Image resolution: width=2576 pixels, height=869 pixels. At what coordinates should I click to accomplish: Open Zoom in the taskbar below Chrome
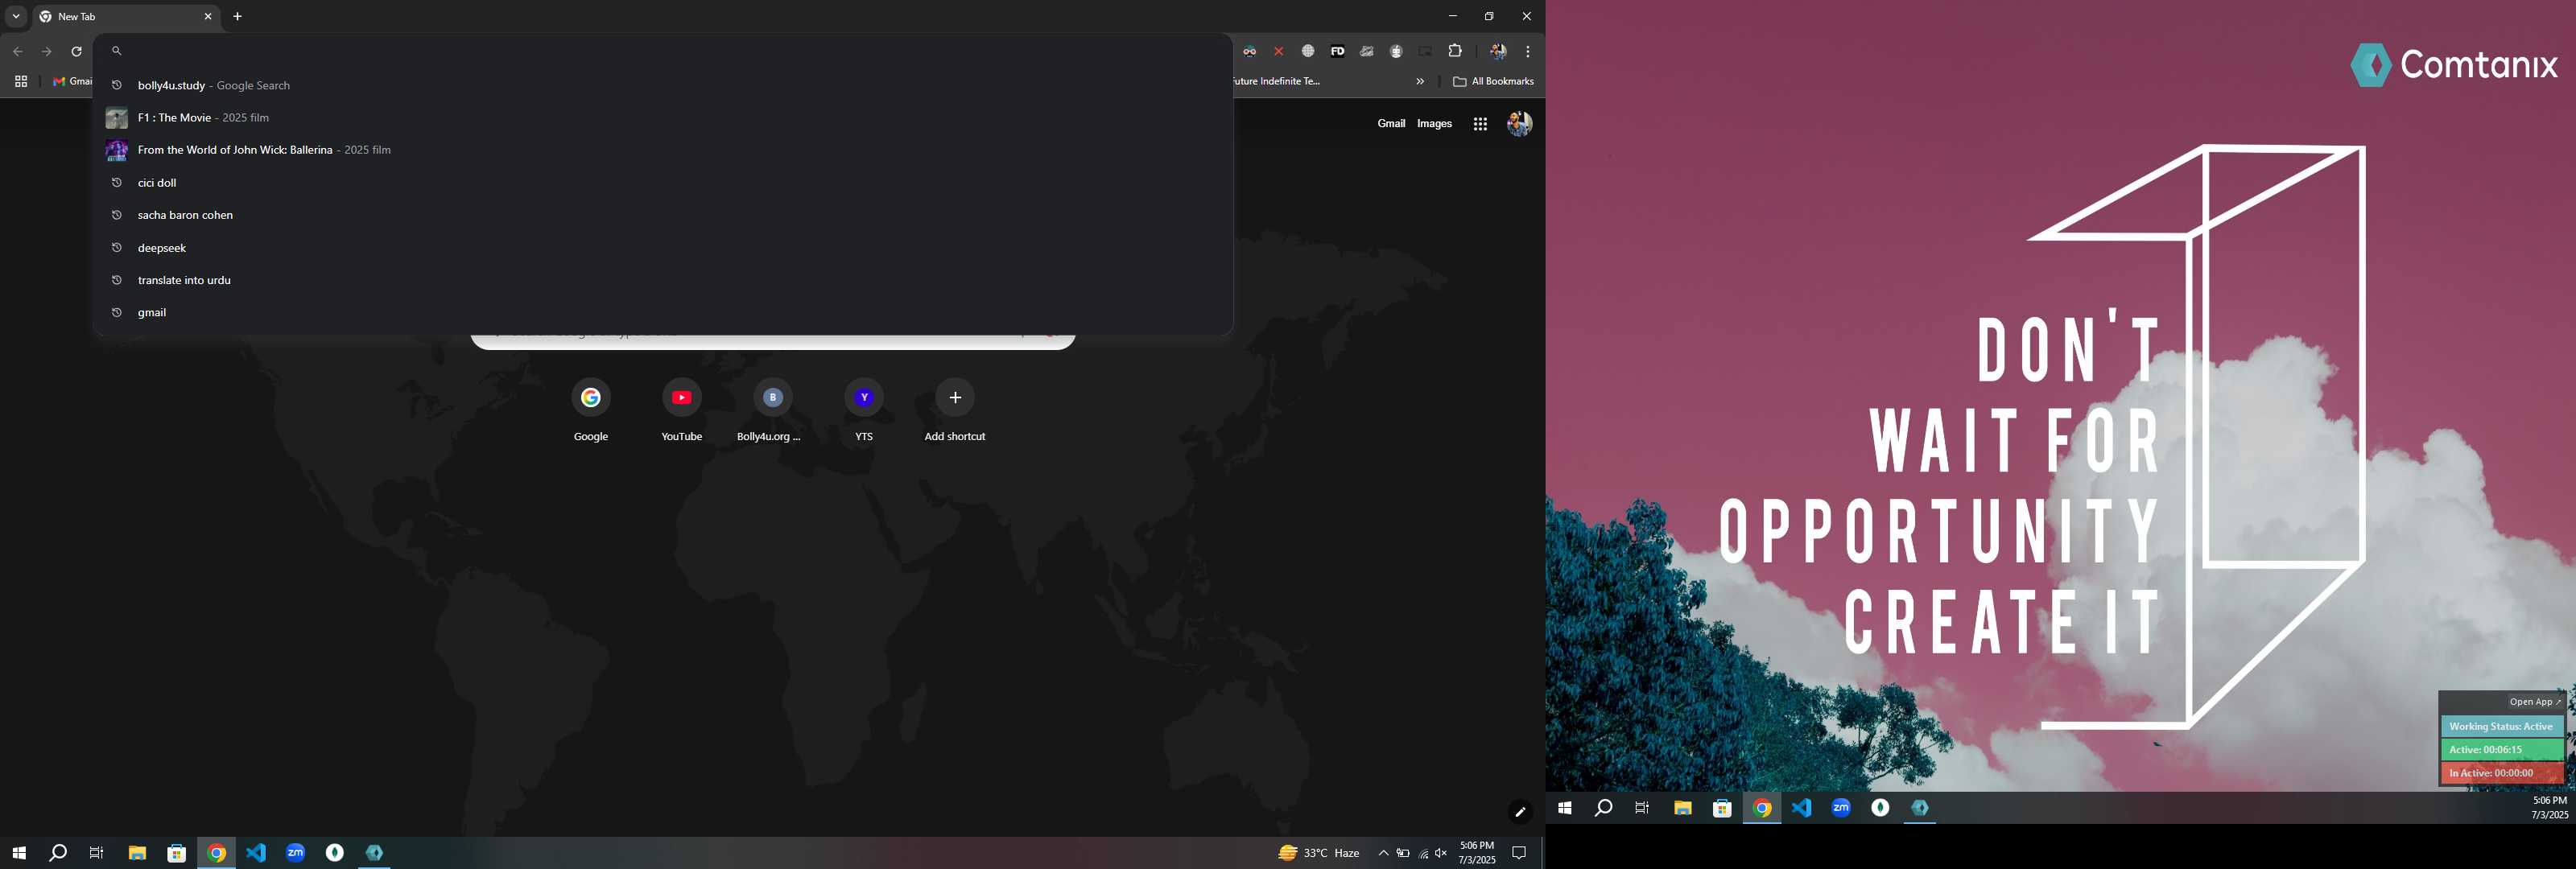point(295,853)
